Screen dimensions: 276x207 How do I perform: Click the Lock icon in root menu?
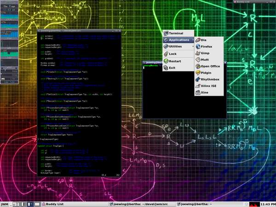pos(166,54)
